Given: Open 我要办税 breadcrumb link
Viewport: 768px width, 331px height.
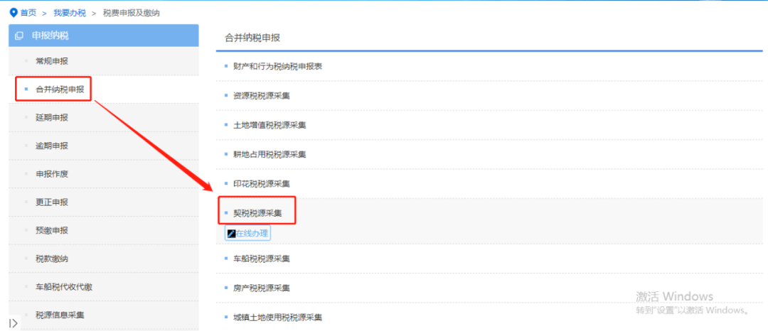Looking at the screenshot, I should click(70, 13).
